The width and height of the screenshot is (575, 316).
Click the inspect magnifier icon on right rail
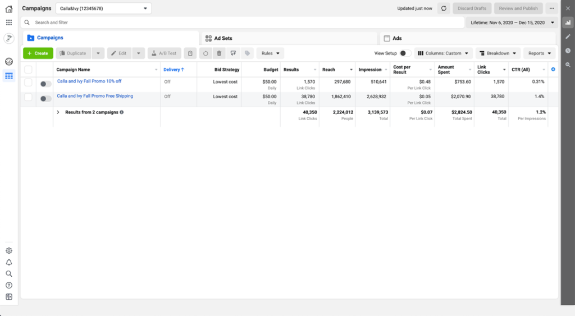[x=568, y=65]
